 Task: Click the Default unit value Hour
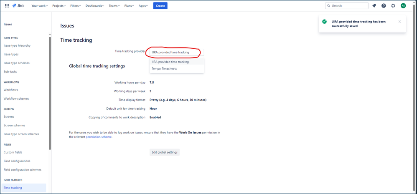pyautogui.click(x=153, y=108)
